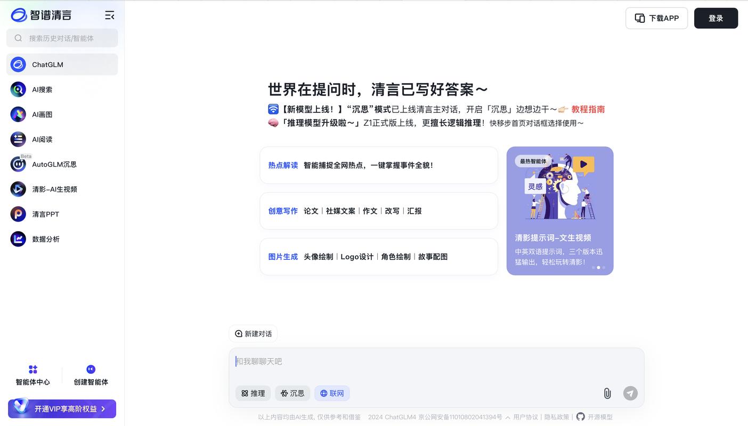Toggle the 联网 web search mode
The image size is (748, 426).
(332, 393)
